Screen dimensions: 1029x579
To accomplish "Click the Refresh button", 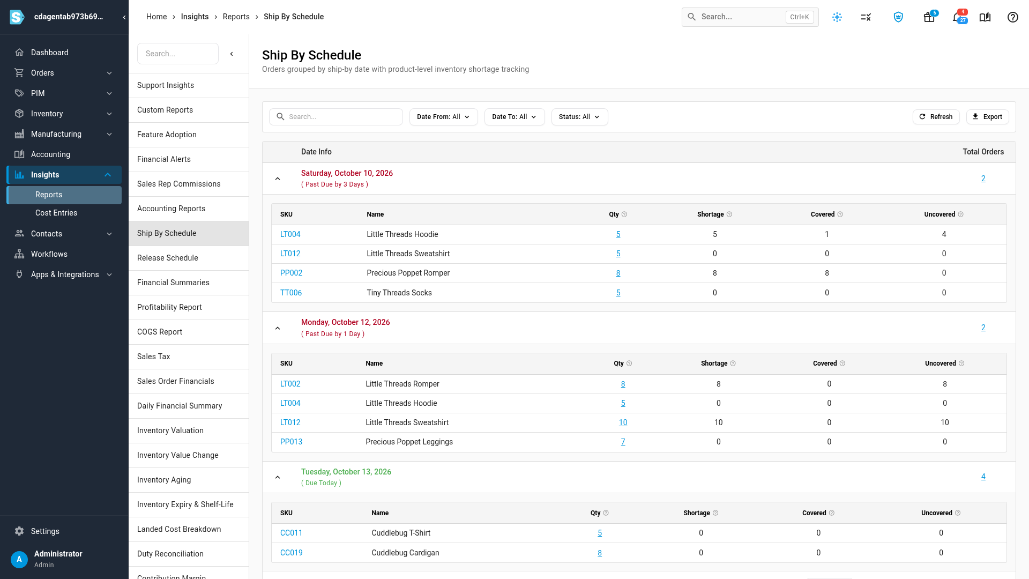I will pos(936,117).
